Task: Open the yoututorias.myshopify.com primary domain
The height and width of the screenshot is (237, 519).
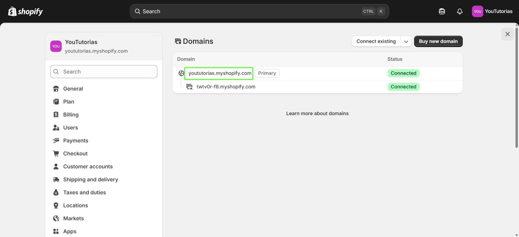Action: coord(220,73)
